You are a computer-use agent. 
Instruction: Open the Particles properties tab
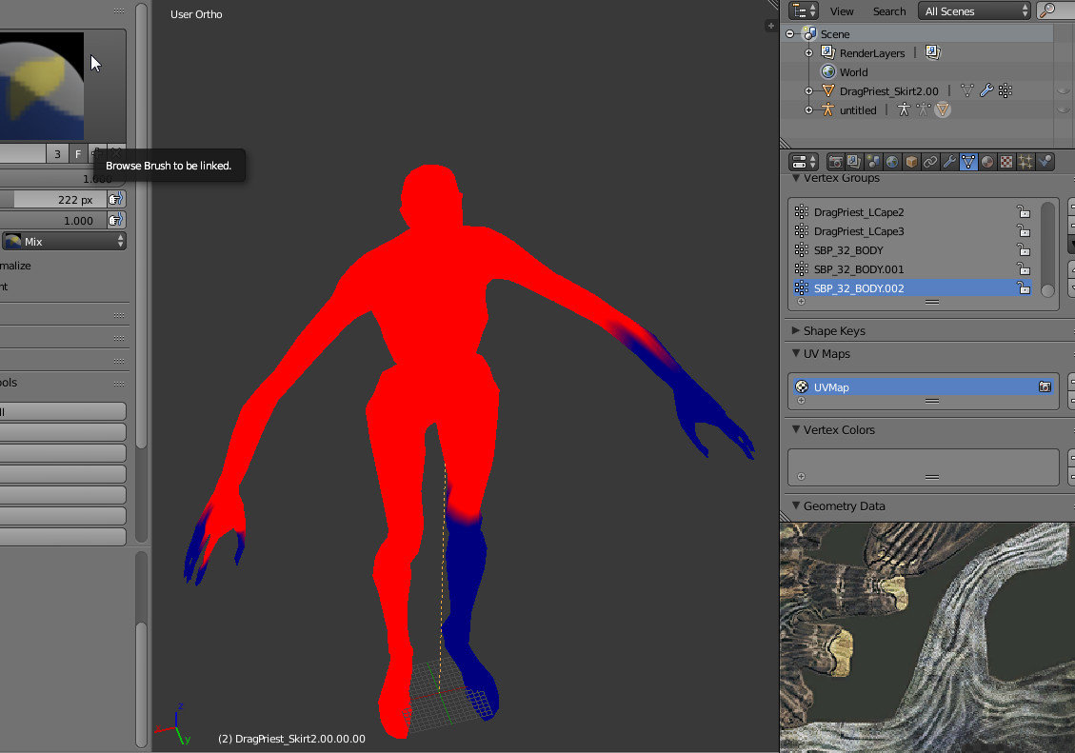pyautogui.click(x=1025, y=162)
